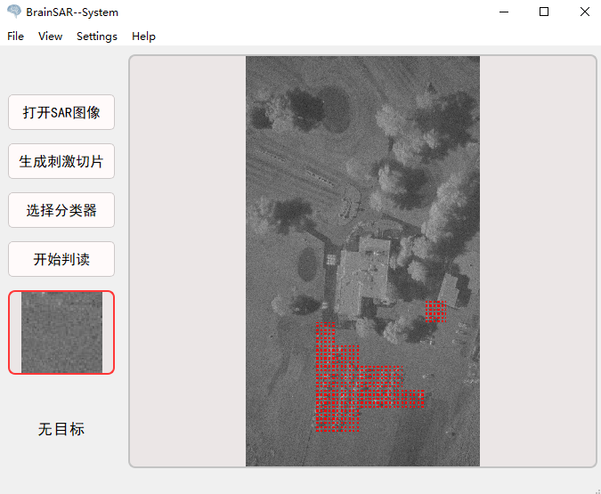Start interpretation with 开始判读 button

(x=61, y=259)
